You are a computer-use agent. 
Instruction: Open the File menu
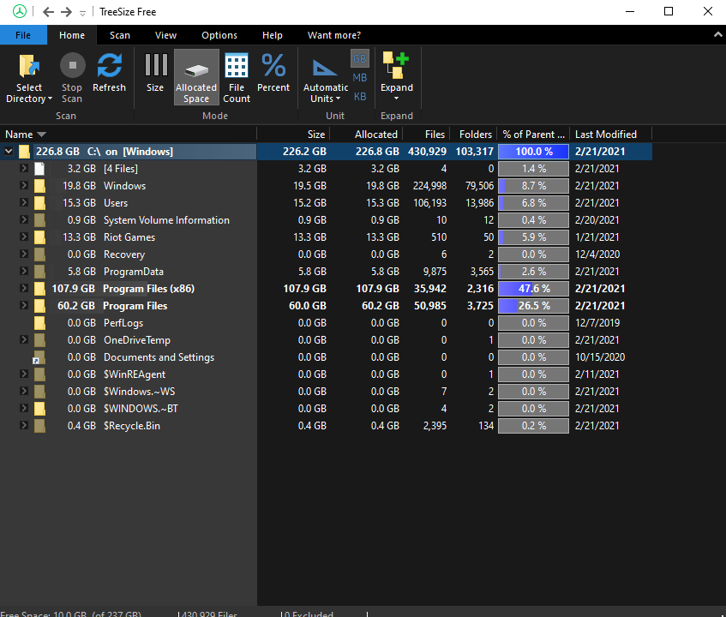[23, 35]
